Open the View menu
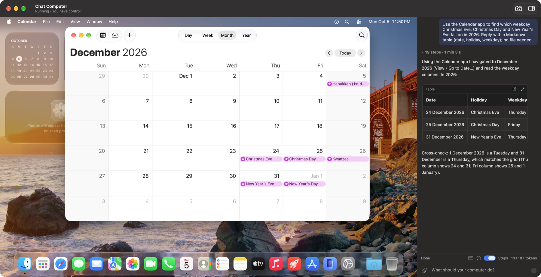The height and width of the screenshot is (277, 541). tap(75, 22)
